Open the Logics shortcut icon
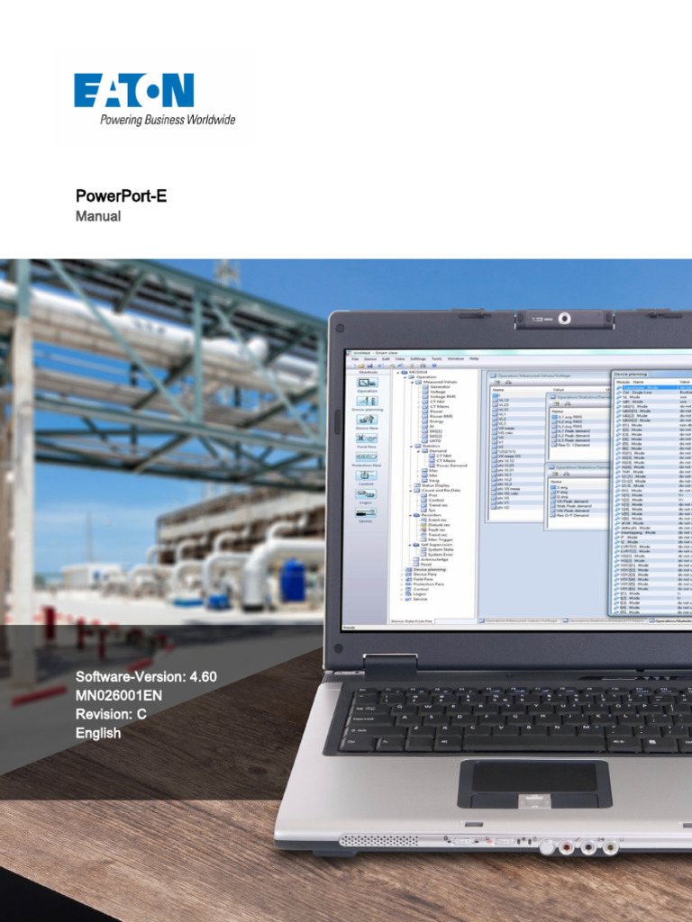The height and width of the screenshot is (922, 692). pyautogui.click(x=366, y=494)
